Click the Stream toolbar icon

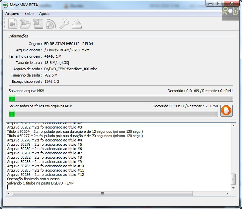tap(51, 24)
